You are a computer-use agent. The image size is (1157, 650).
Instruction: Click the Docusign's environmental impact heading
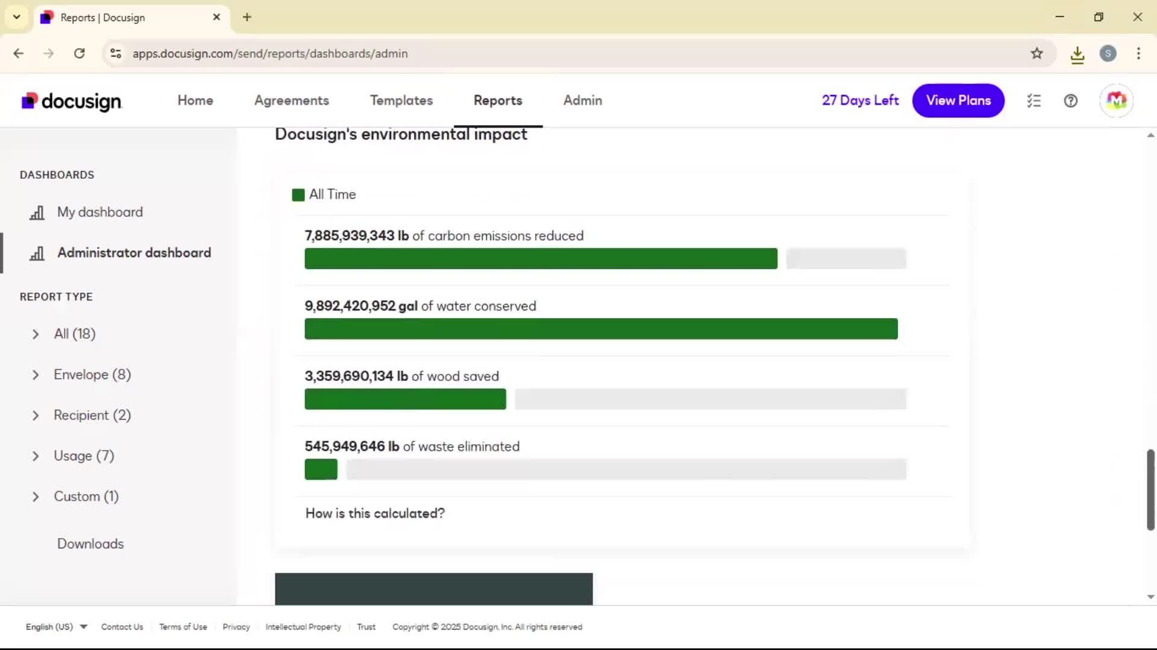(x=401, y=134)
